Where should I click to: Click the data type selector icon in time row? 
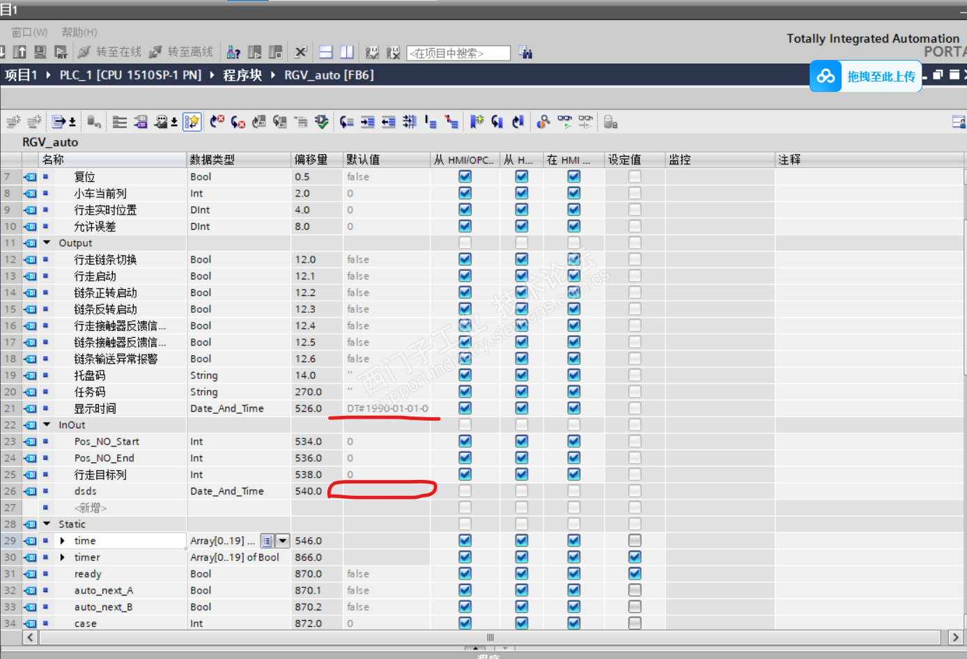pos(267,541)
